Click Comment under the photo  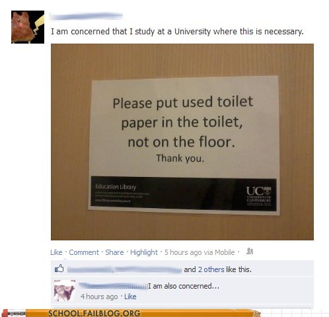(84, 252)
